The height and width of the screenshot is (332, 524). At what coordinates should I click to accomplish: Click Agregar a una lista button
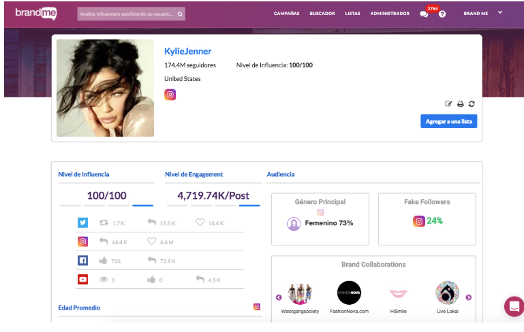449,122
